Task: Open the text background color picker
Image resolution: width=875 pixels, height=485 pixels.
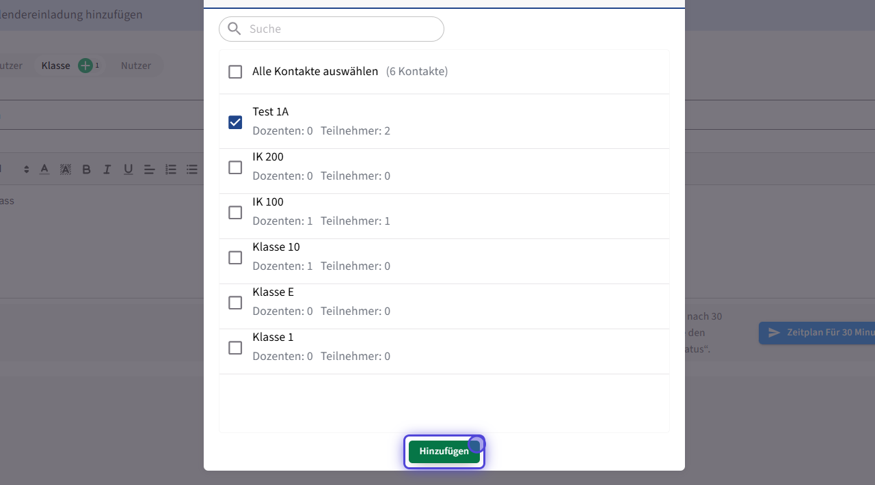Action: (x=66, y=169)
